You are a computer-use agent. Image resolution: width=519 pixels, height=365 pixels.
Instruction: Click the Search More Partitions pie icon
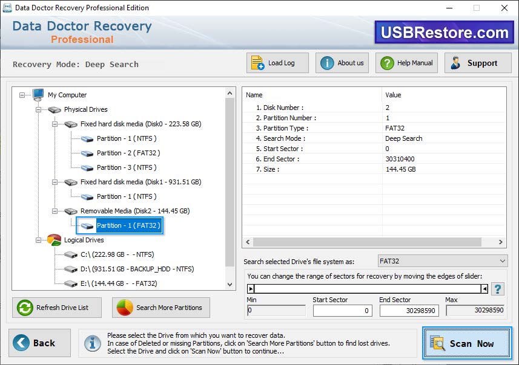tap(125, 308)
